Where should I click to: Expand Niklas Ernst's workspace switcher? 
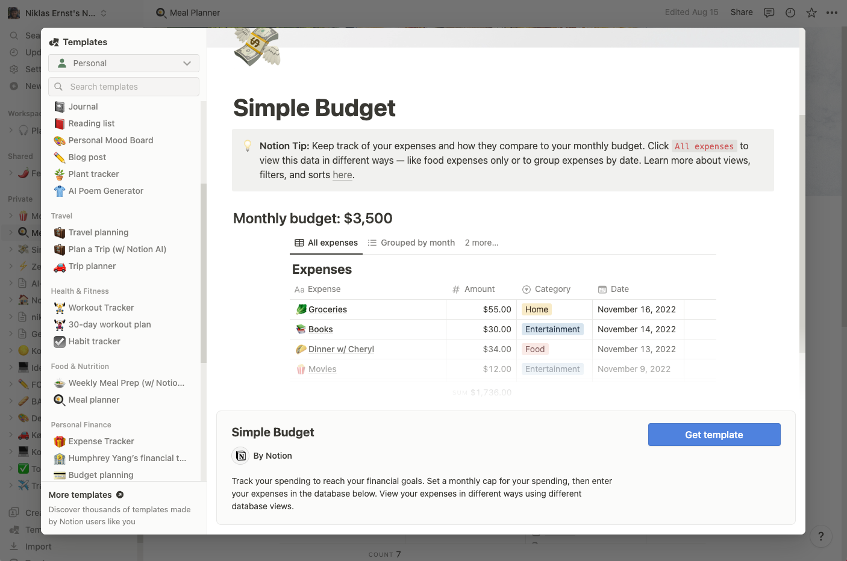[59, 13]
